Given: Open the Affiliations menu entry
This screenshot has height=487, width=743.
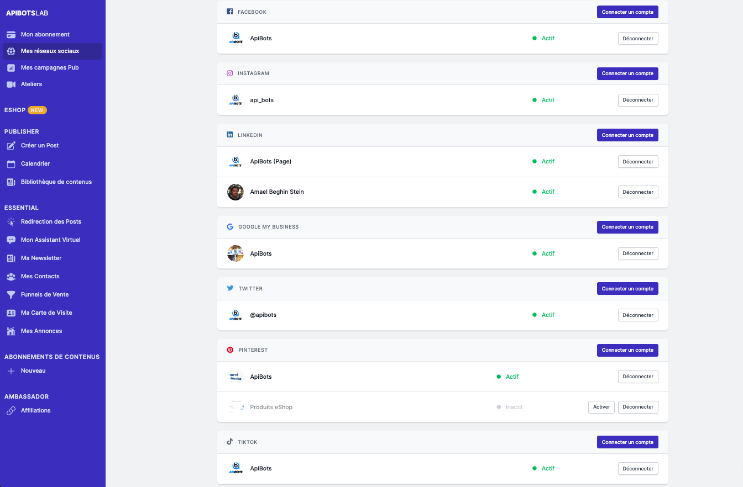Looking at the screenshot, I should (x=53, y=411).
